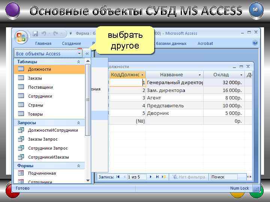The height and width of the screenshot is (202, 270).
Task: Click the Дворник cell
Action: tap(174, 113)
